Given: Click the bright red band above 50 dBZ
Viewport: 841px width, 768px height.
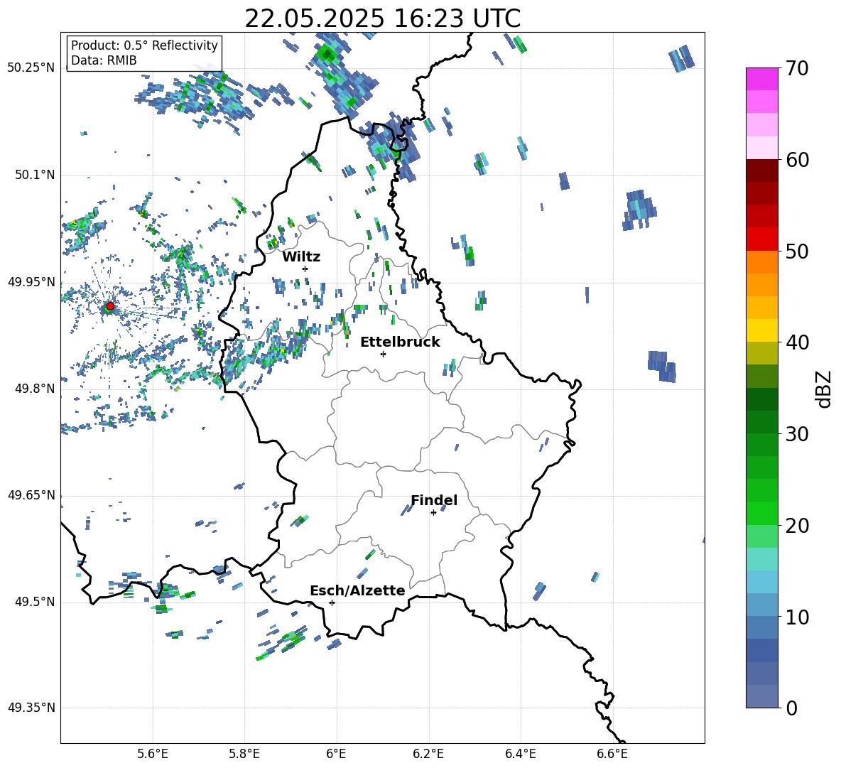Looking at the screenshot, I should [x=761, y=239].
